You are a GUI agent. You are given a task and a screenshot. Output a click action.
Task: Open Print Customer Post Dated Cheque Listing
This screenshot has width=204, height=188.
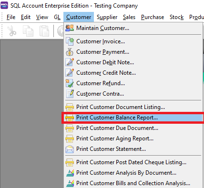[x=133, y=162]
